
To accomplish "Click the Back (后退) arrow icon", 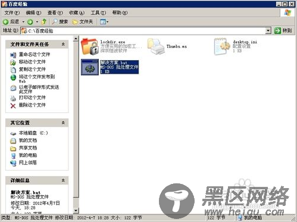I will 6,22.
